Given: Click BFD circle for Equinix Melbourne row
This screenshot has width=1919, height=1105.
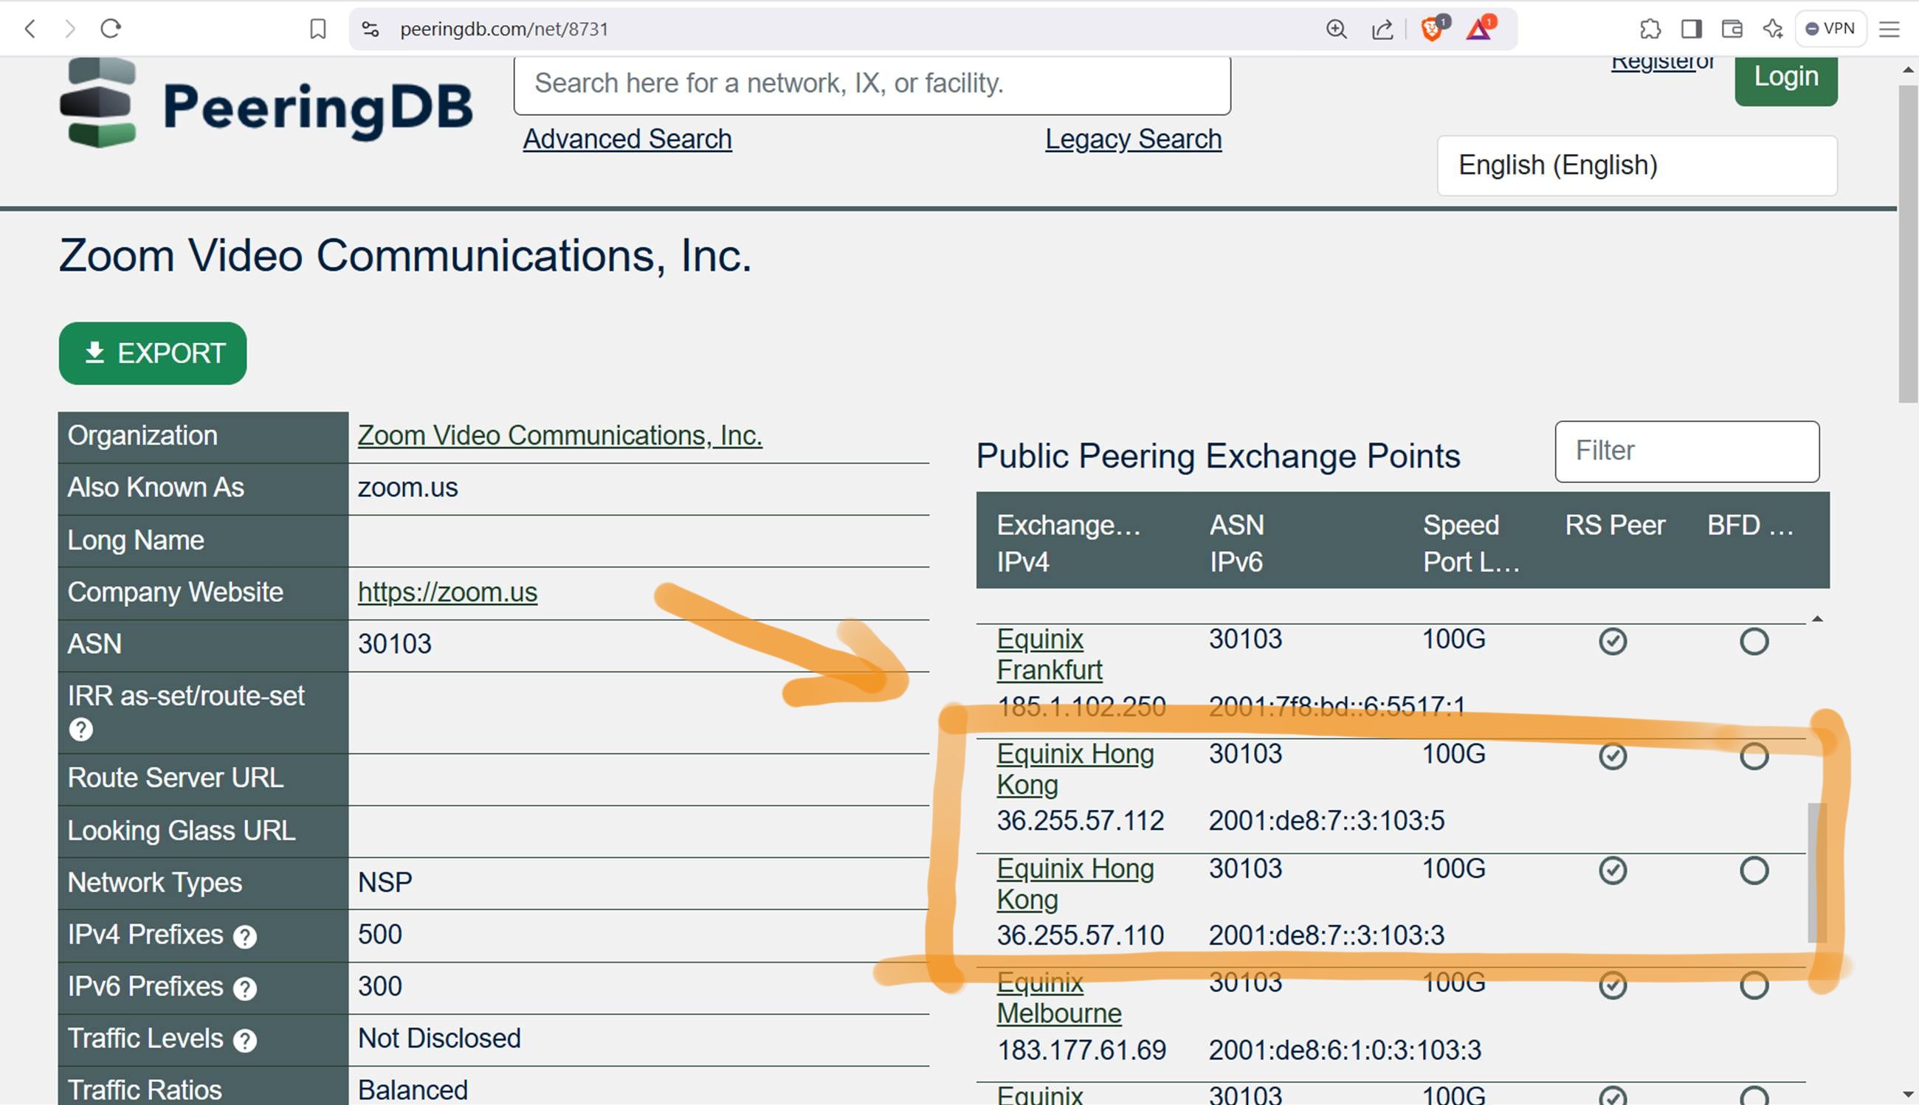Looking at the screenshot, I should 1754,985.
